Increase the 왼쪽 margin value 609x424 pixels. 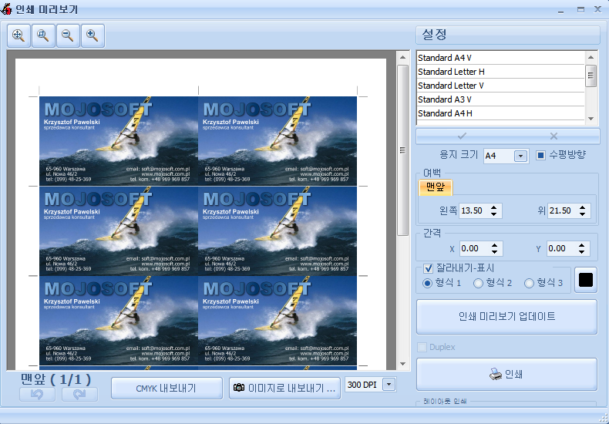493,207
